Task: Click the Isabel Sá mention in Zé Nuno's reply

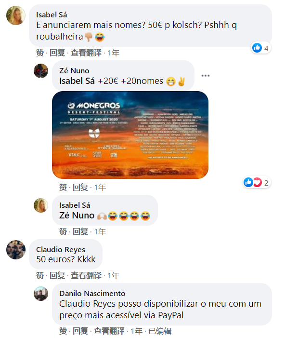Action: 77,81
